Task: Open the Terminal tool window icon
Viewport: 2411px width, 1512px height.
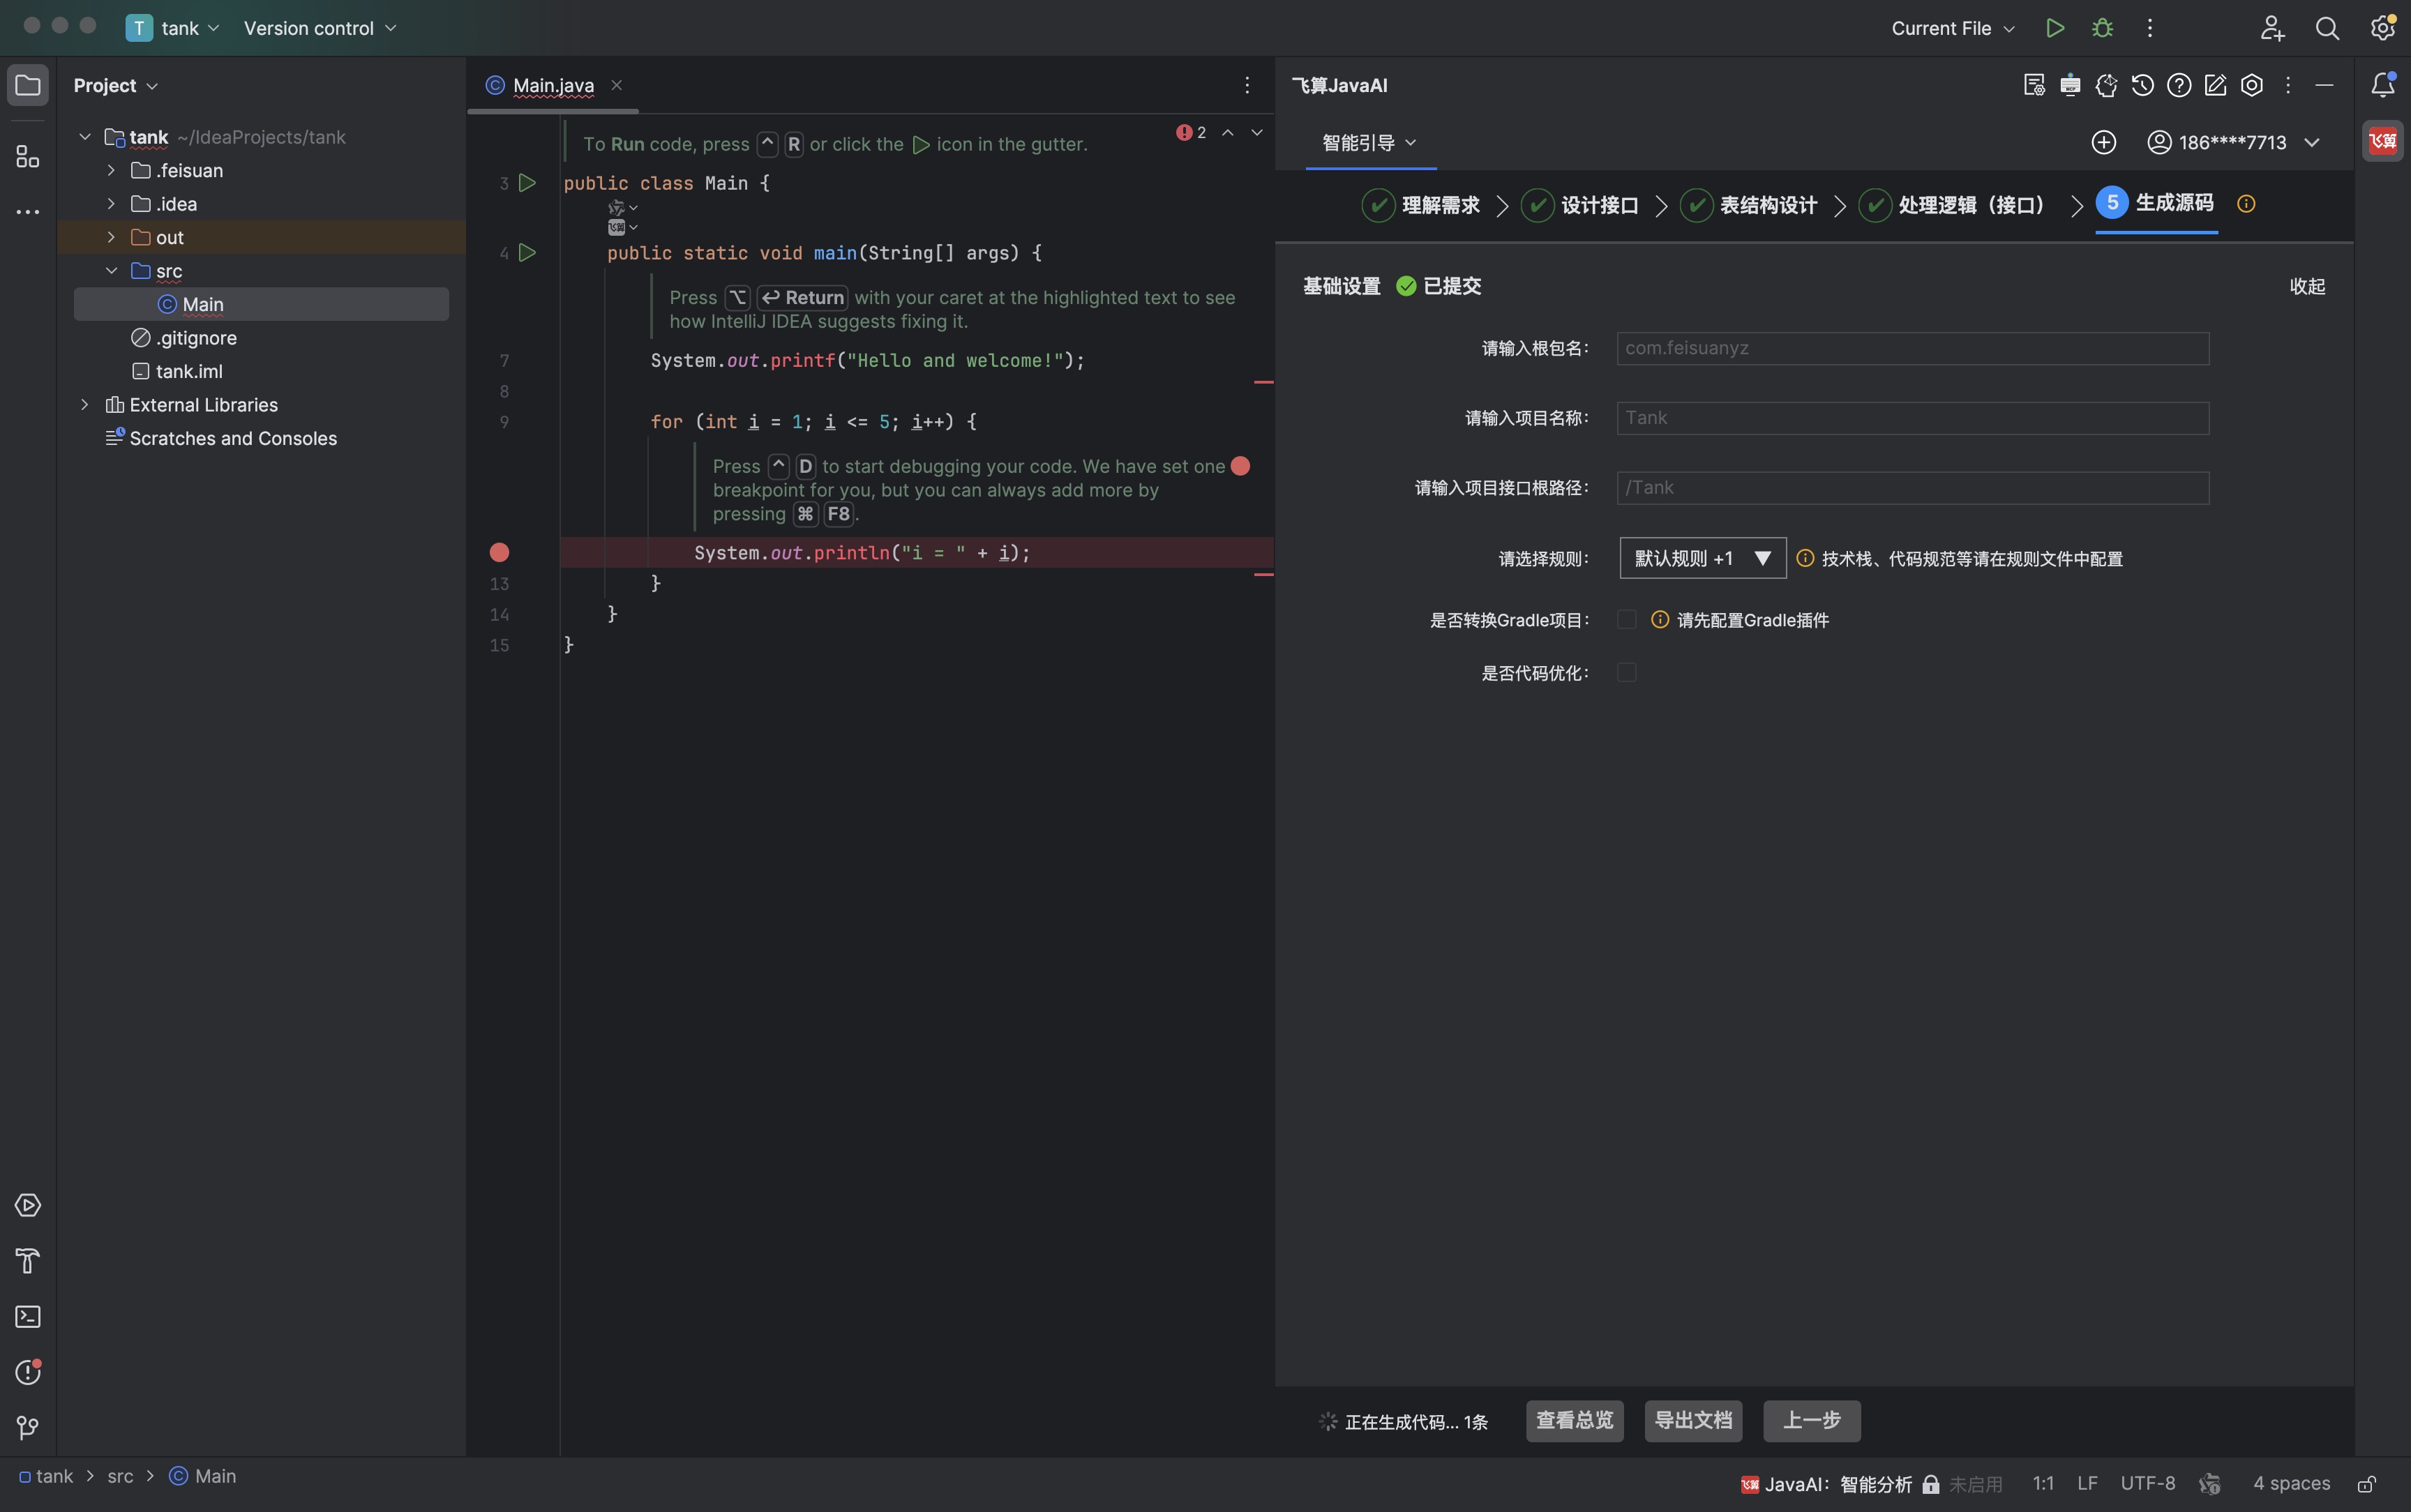Action: point(28,1316)
